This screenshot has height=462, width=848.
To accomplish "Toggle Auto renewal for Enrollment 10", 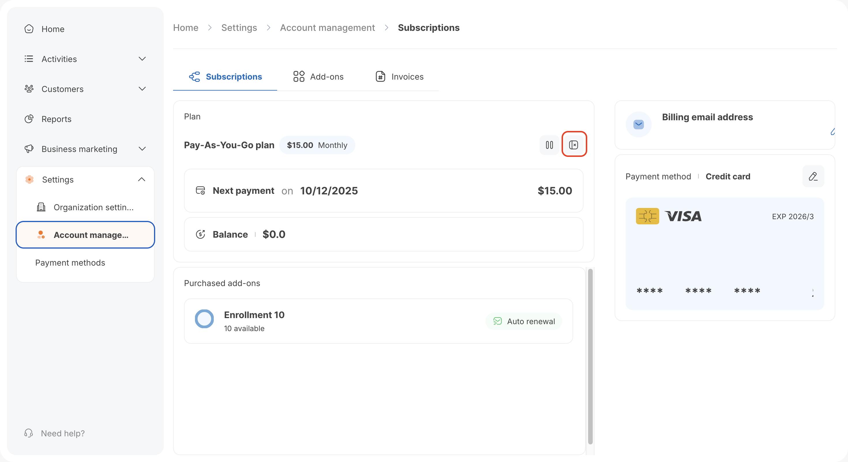I will point(524,321).
